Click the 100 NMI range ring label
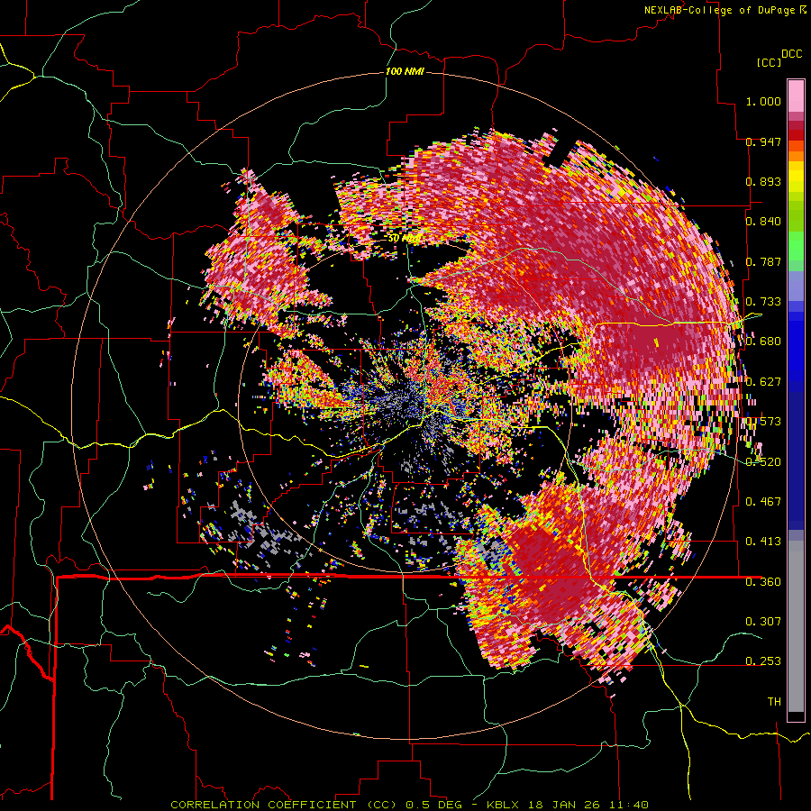The height and width of the screenshot is (811, 811). click(x=405, y=71)
